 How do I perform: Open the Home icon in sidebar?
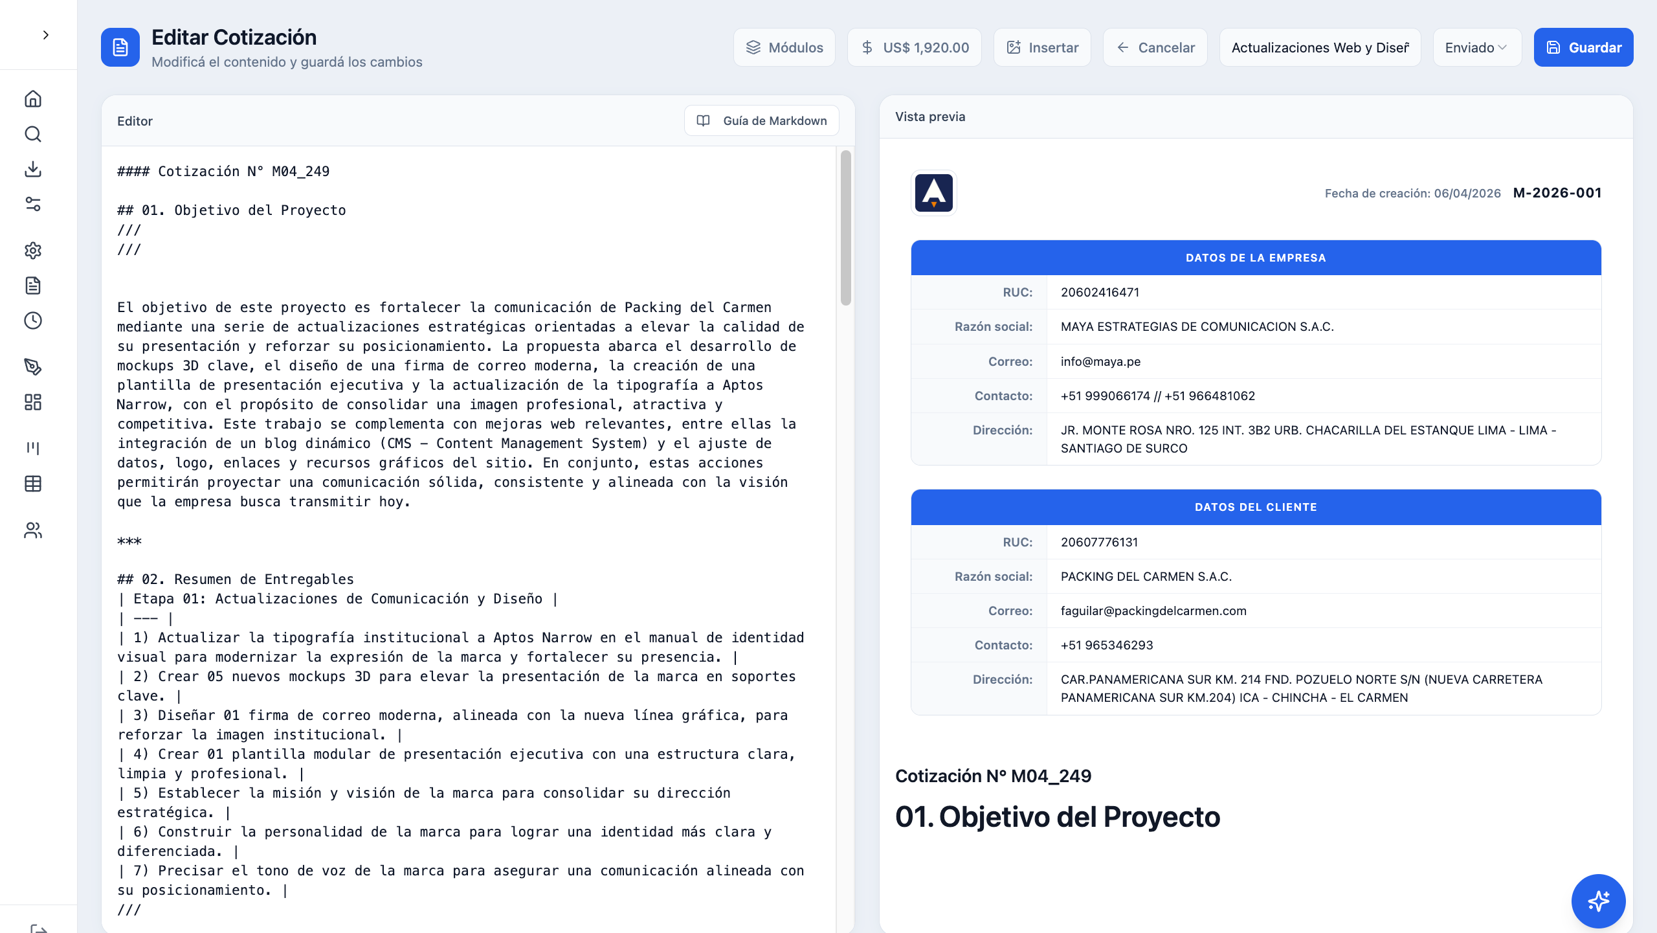tap(33, 98)
